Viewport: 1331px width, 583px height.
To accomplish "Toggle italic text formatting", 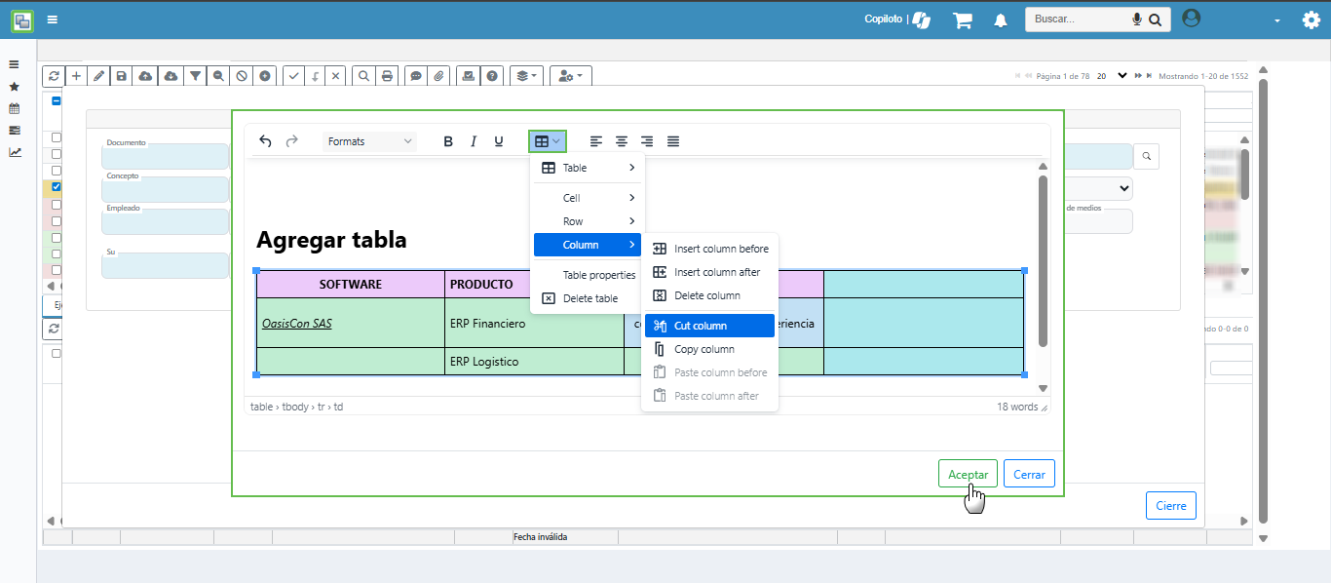I will pyautogui.click(x=474, y=141).
